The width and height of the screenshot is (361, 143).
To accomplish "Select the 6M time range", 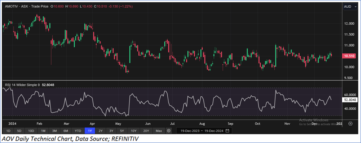I will click(66, 131).
